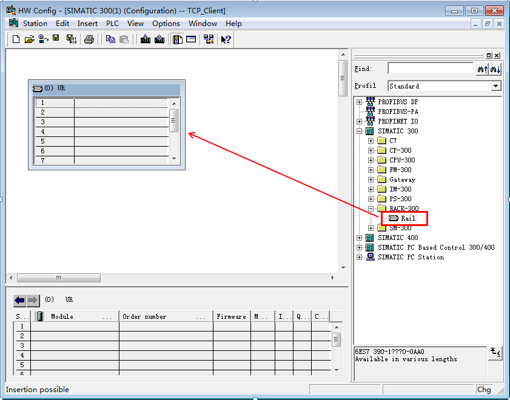Click the Find input field
The height and width of the screenshot is (400, 510).
click(x=431, y=68)
